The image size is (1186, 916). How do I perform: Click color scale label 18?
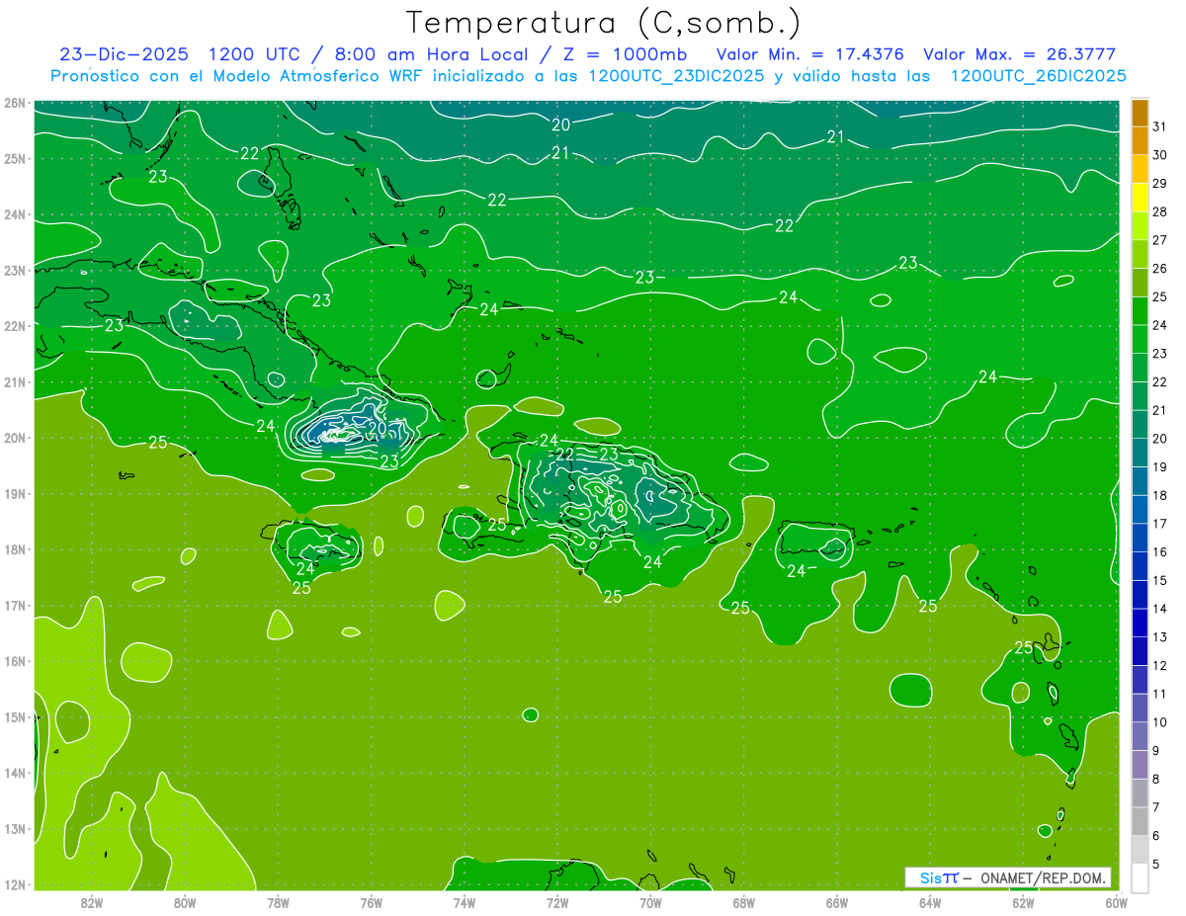tap(1159, 495)
